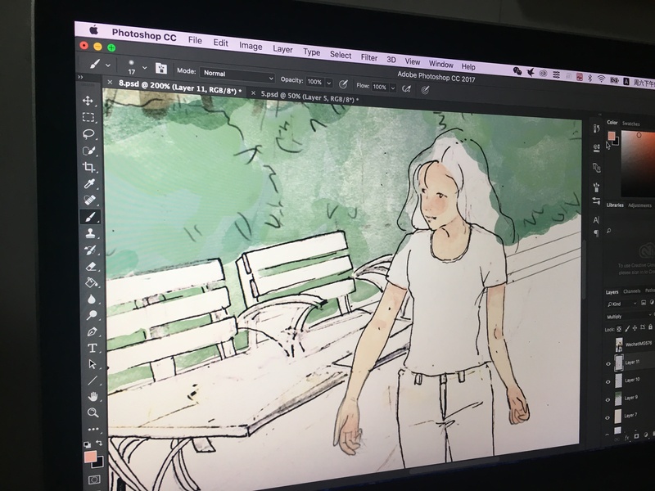Switch to the Channels tab
Viewport: 655px width, 491px height.
click(631, 291)
